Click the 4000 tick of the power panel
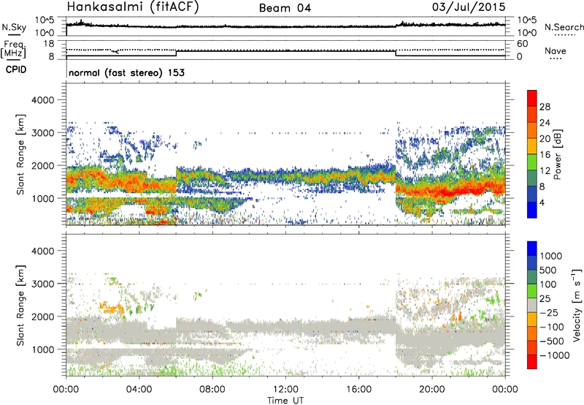The width and height of the screenshot is (584, 405). 42,100
